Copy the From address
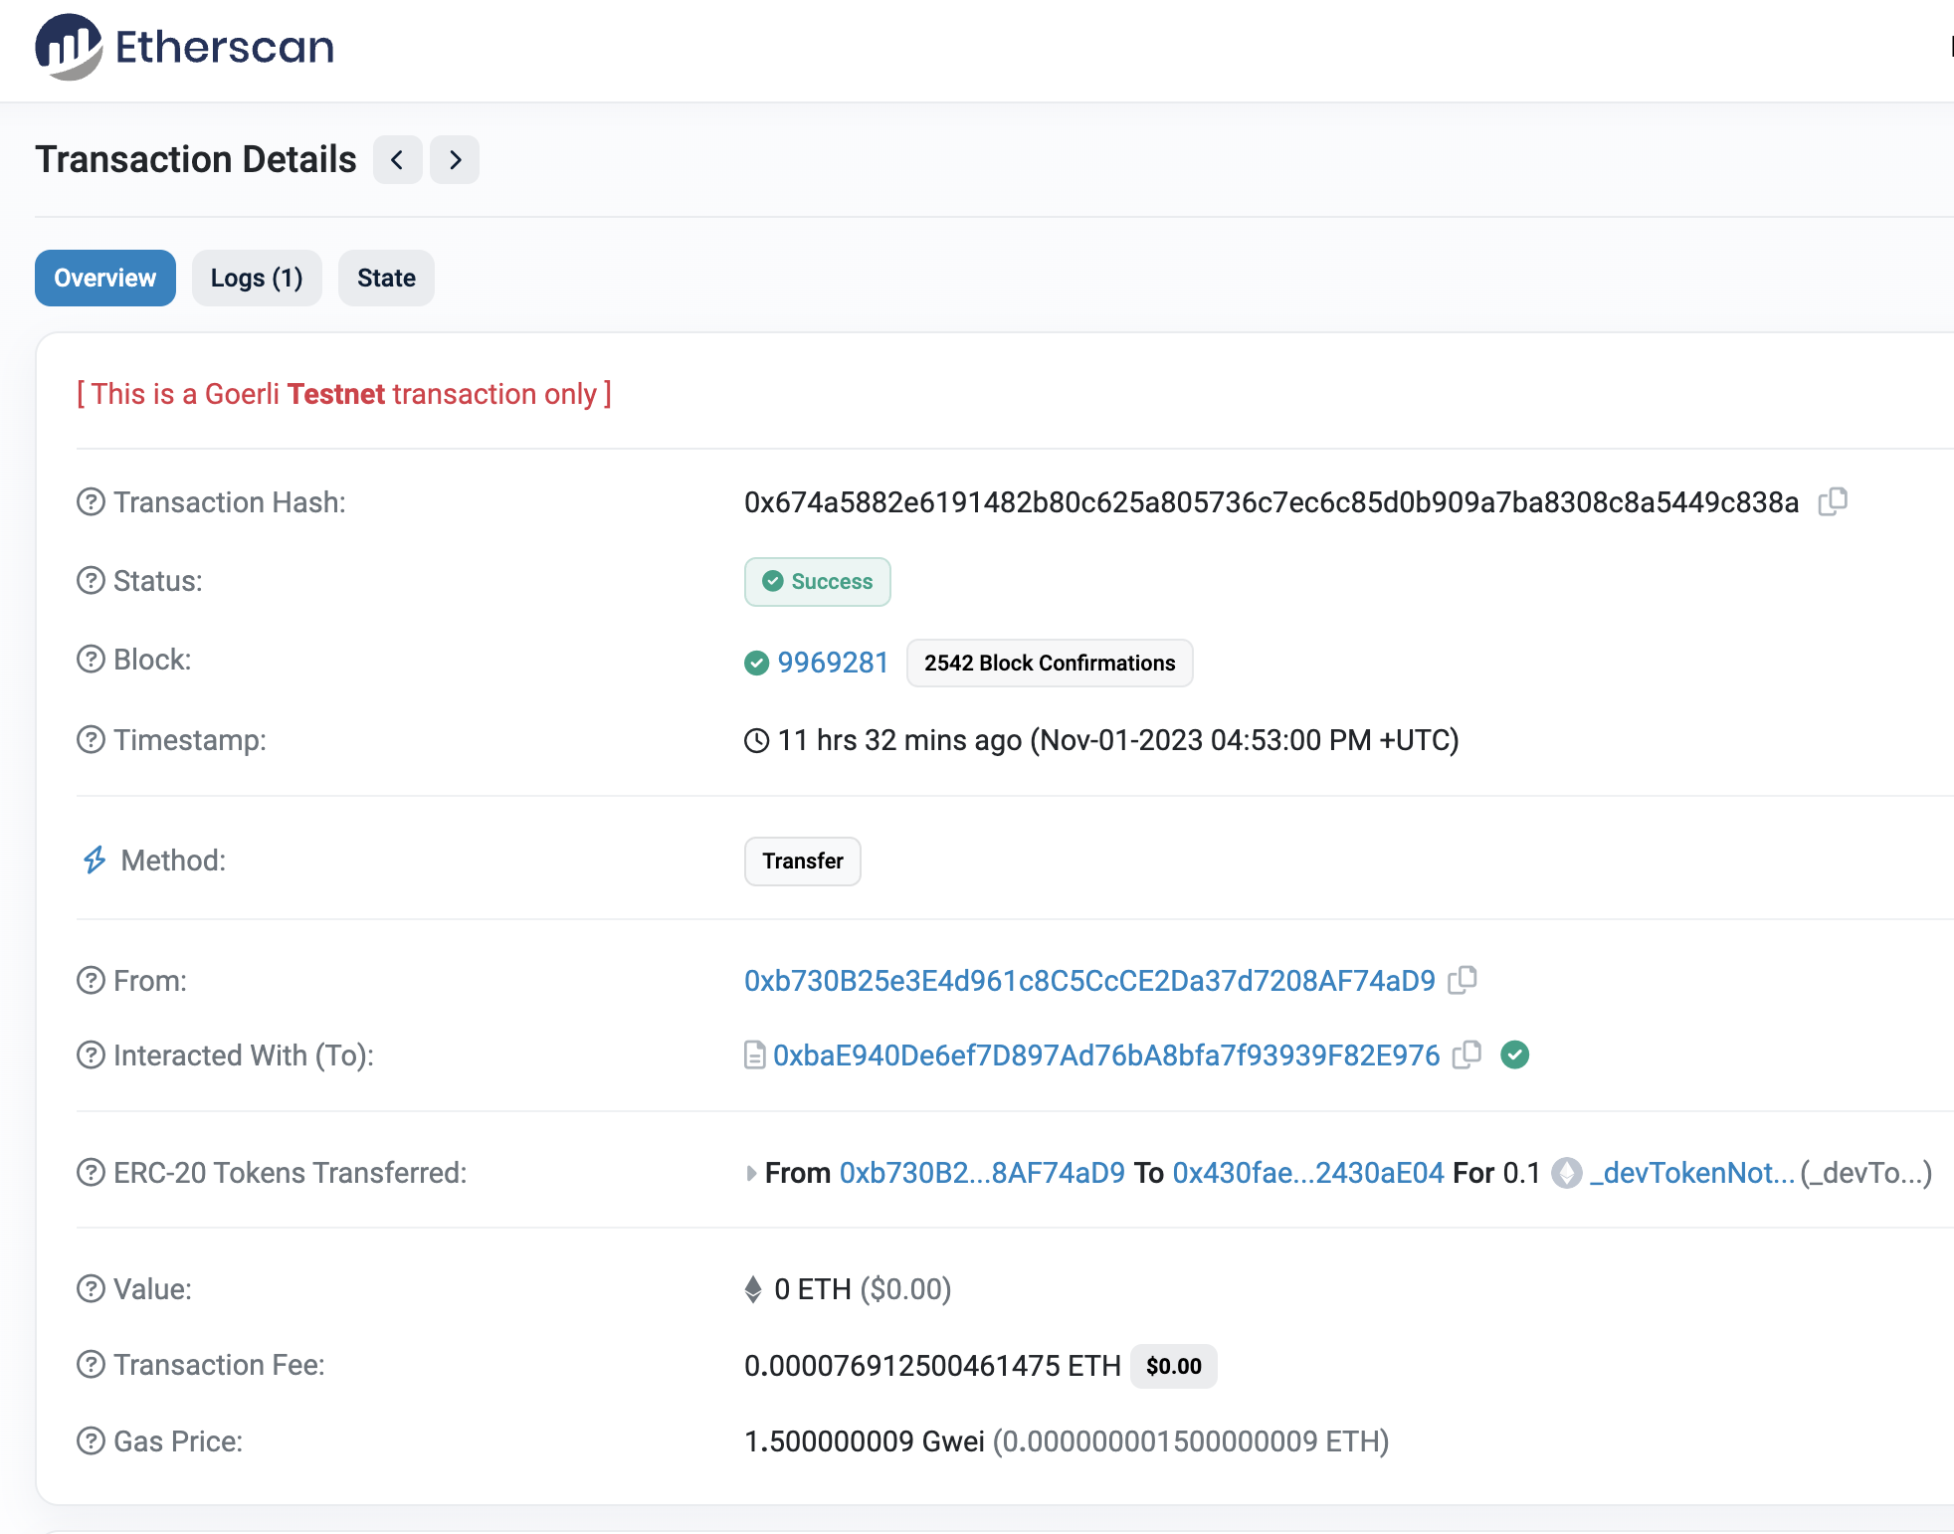The image size is (1954, 1534). point(1462,980)
